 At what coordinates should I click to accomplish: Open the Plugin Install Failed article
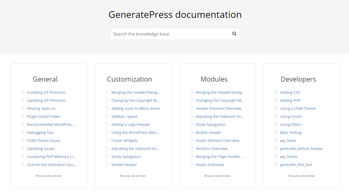pyautogui.click(x=44, y=117)
